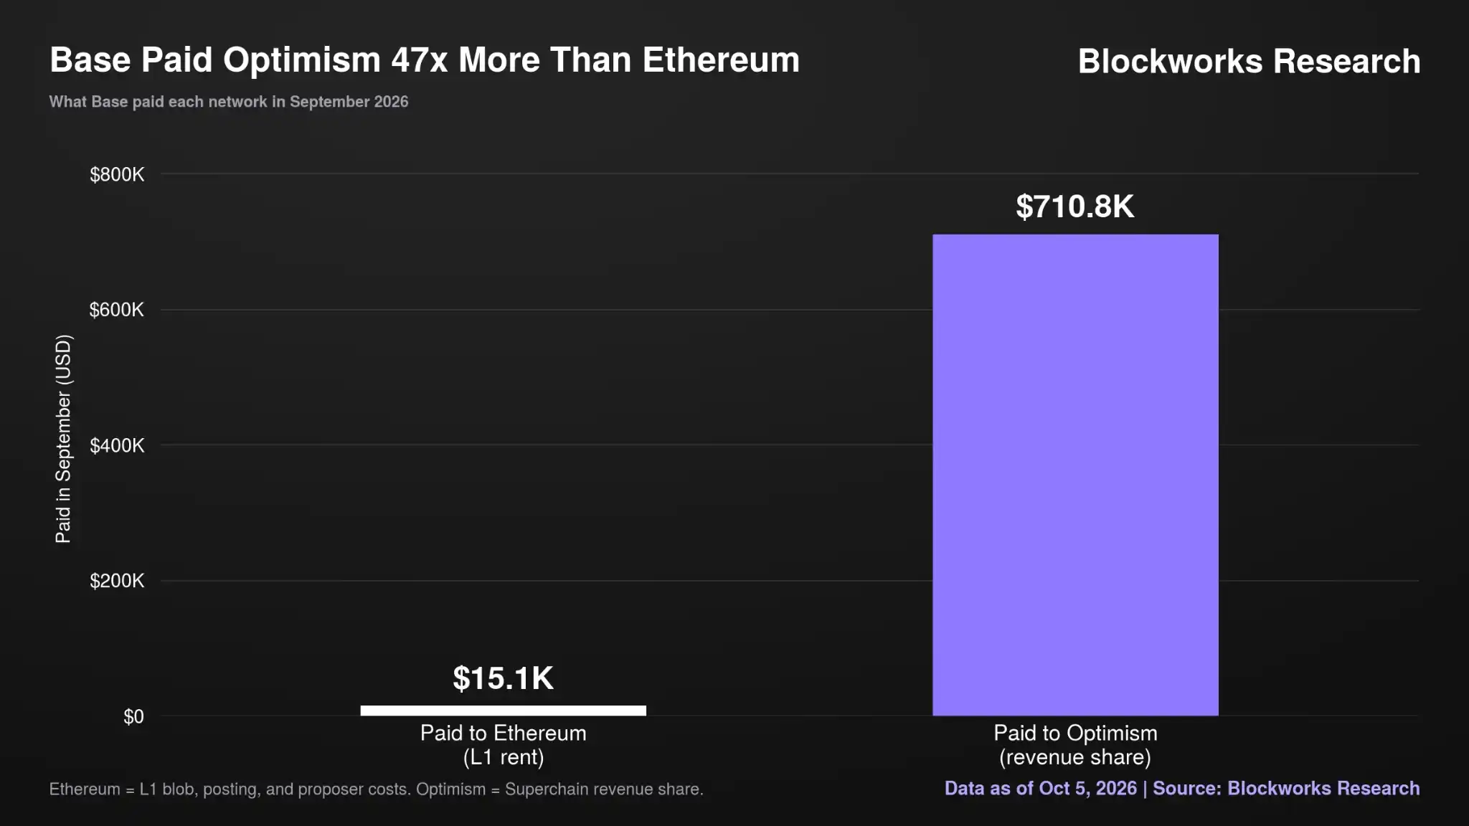Click the Blockworks Research logo text
This screenshot has height=826, width=1469.
pos(1249,61)
